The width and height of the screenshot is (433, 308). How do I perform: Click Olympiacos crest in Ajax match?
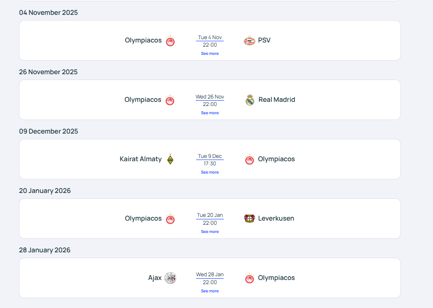click(249, 278)
